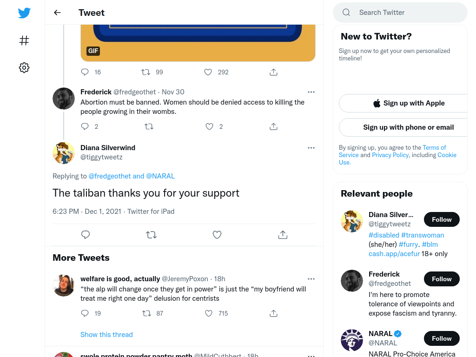Open the Explore hashtag icon
The width and height of the screenshot is (476, 357).
pos(24,40)
